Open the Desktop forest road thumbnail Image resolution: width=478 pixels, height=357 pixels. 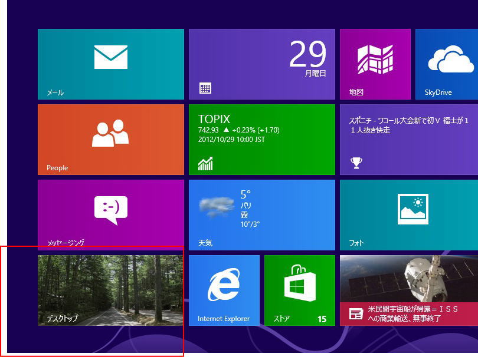(111, 290)
